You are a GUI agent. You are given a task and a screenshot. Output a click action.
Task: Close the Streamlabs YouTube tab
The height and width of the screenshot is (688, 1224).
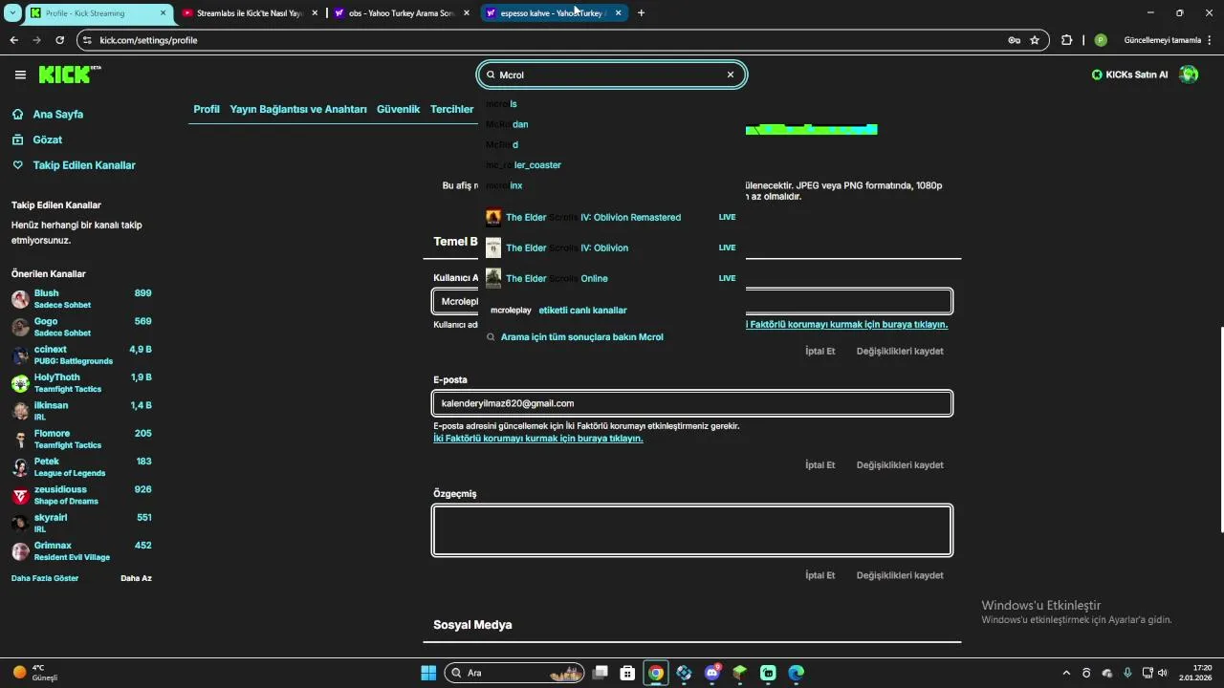pos(315,13)
